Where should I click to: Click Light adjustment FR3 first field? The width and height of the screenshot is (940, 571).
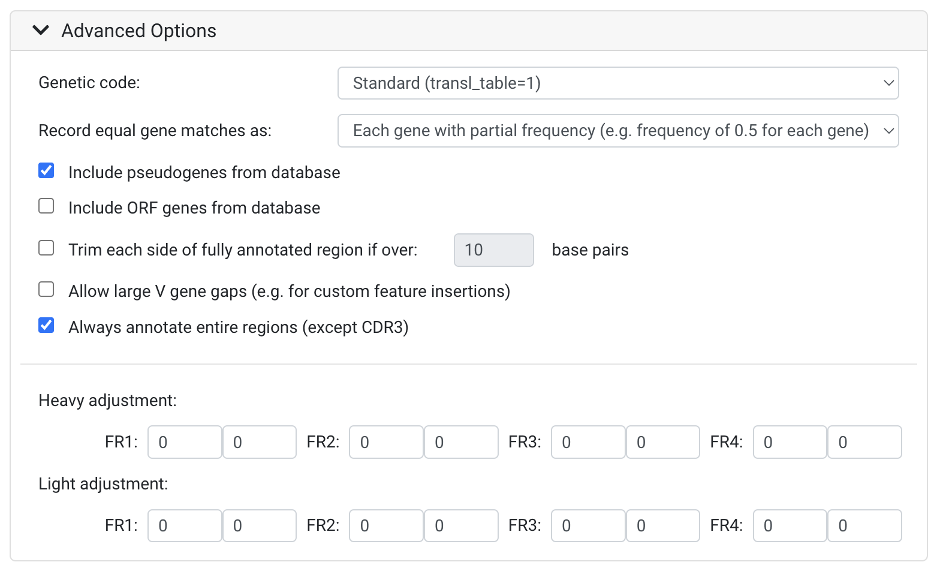pos(589,525)
